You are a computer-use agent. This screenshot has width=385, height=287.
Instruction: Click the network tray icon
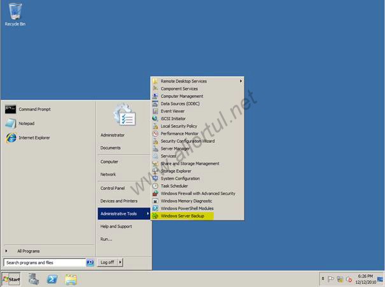pyautogui.click(x=340, y=279)
